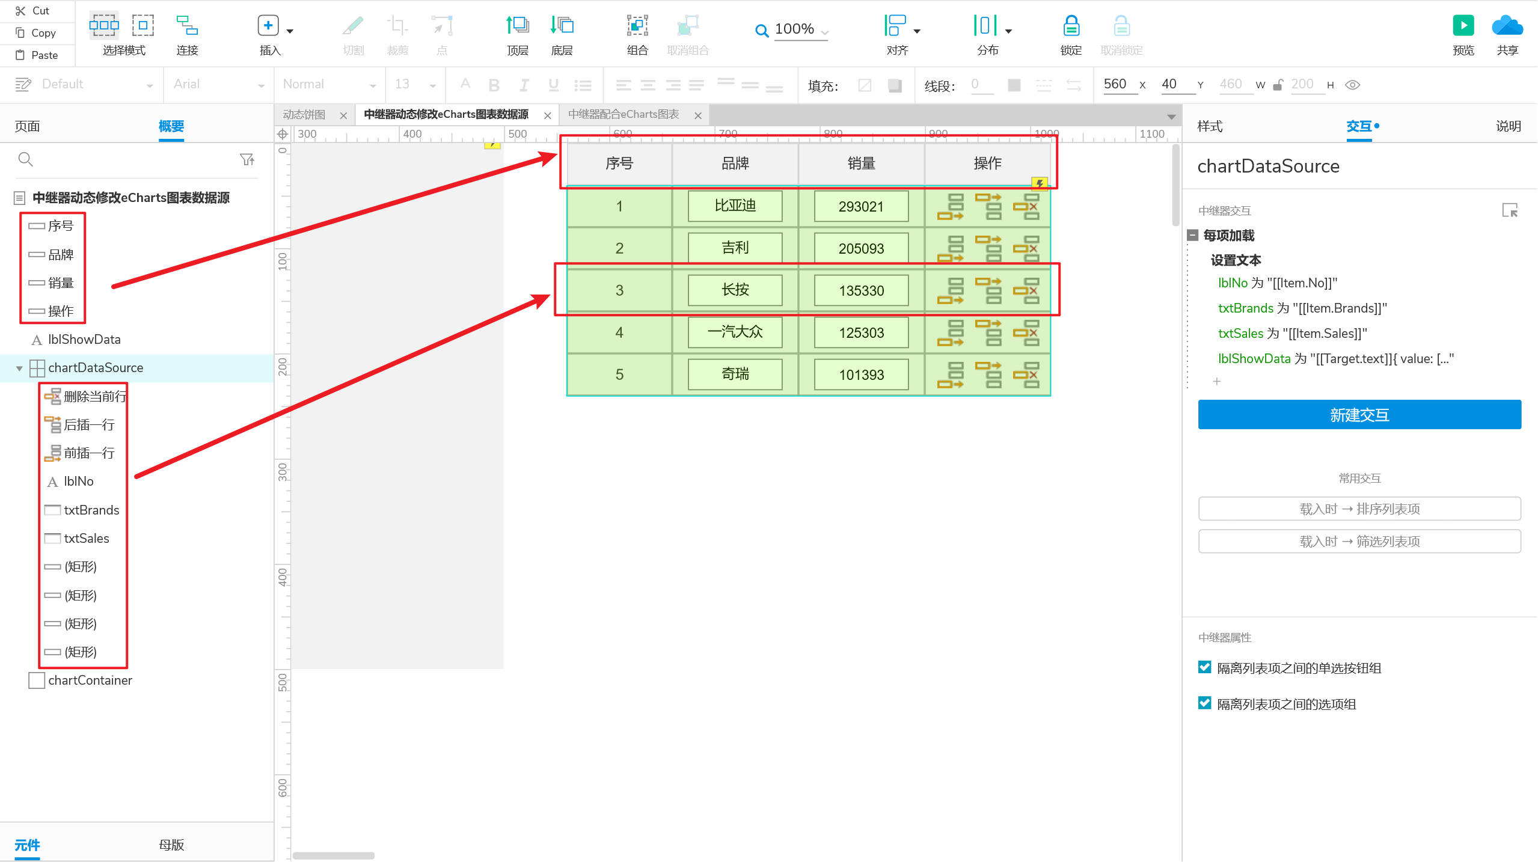Screen dimensions: 1538x862
Task: Switch to the 动态饼图 tab
Action: (304, 115)
